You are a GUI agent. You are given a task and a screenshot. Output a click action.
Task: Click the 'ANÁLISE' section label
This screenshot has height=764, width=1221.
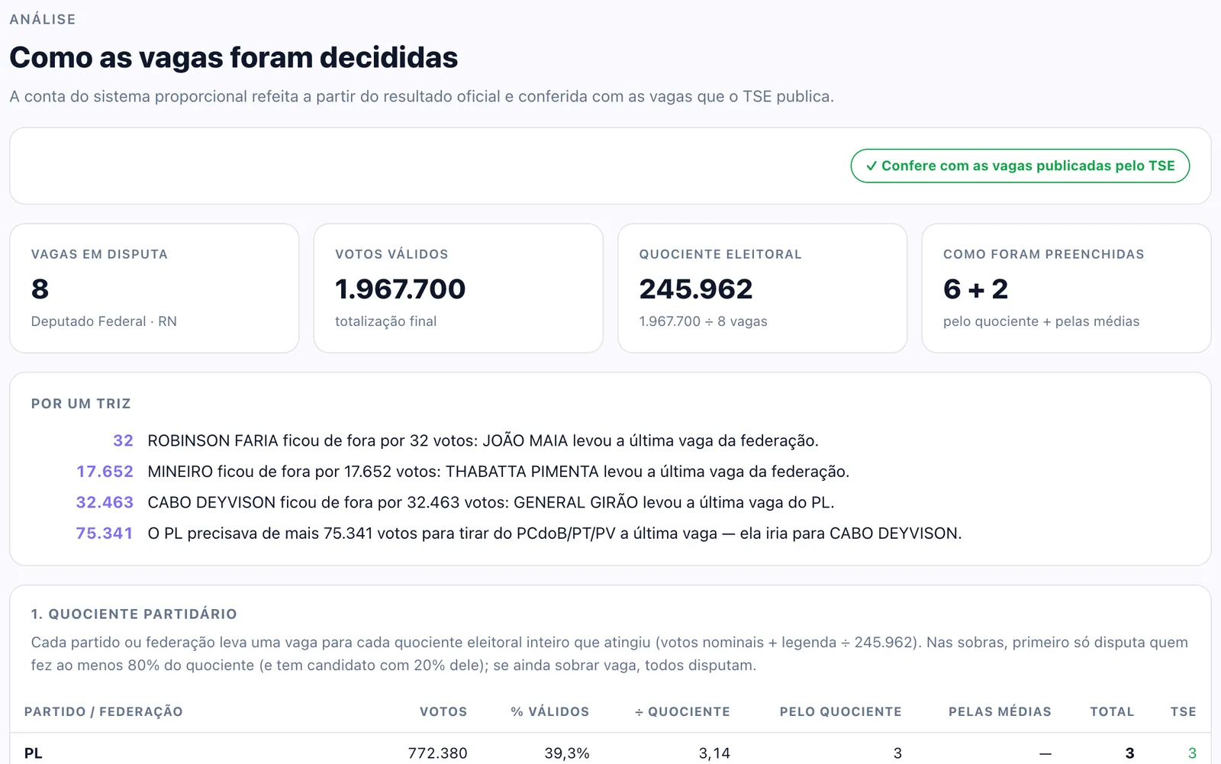43,19
